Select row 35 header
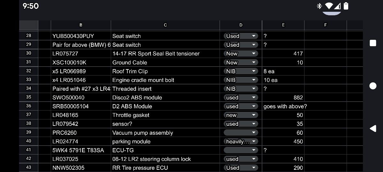This screenshot has width=383, height=172. [x=29, y=97]
